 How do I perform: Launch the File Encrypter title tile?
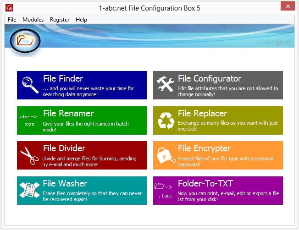[x=204, y=148]
